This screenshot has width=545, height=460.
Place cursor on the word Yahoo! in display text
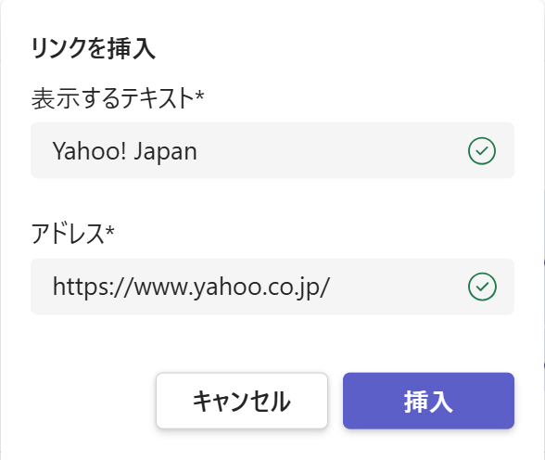point(89,151)
